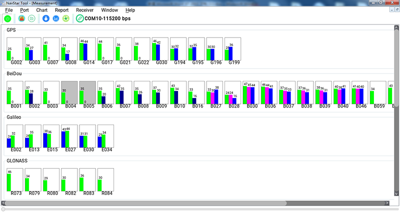400x213 pixels.
Task: Click the horizontal scrollbar's left arrow
Action: point(4,203)
